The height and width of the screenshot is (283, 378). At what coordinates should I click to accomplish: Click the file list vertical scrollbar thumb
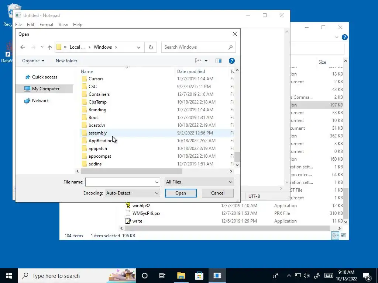pyautogui.click(x=237, y=157)
